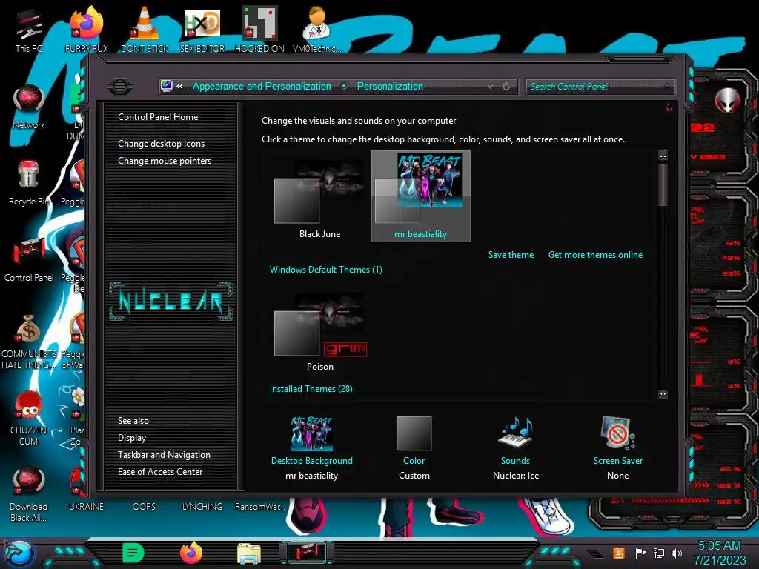Click the Alienware head gadget icon

[728, 101]
